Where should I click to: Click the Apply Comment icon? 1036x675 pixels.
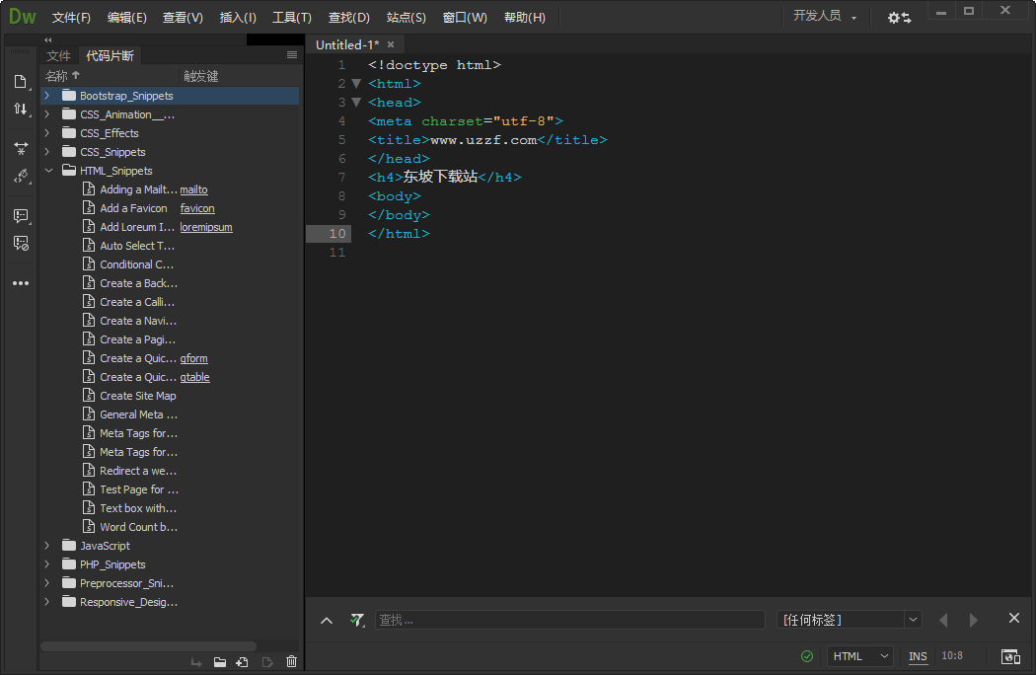(21, 215)
